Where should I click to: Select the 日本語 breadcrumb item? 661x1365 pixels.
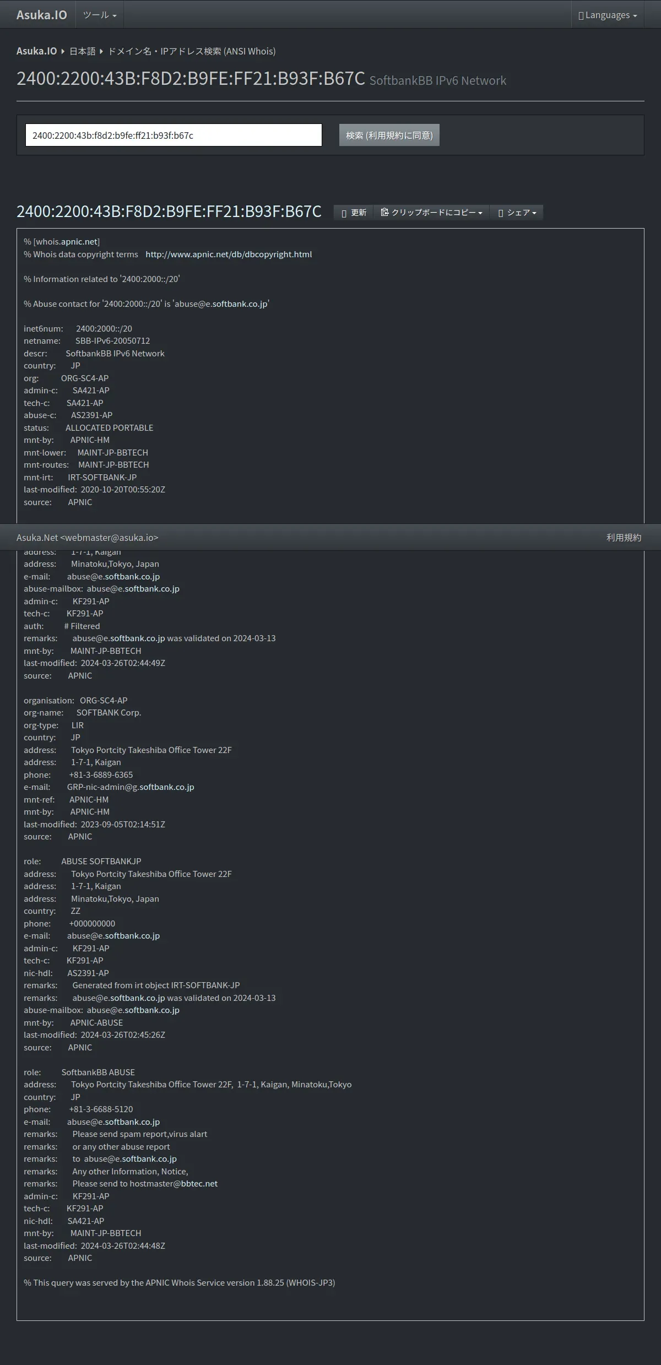(x=83, y=51)
